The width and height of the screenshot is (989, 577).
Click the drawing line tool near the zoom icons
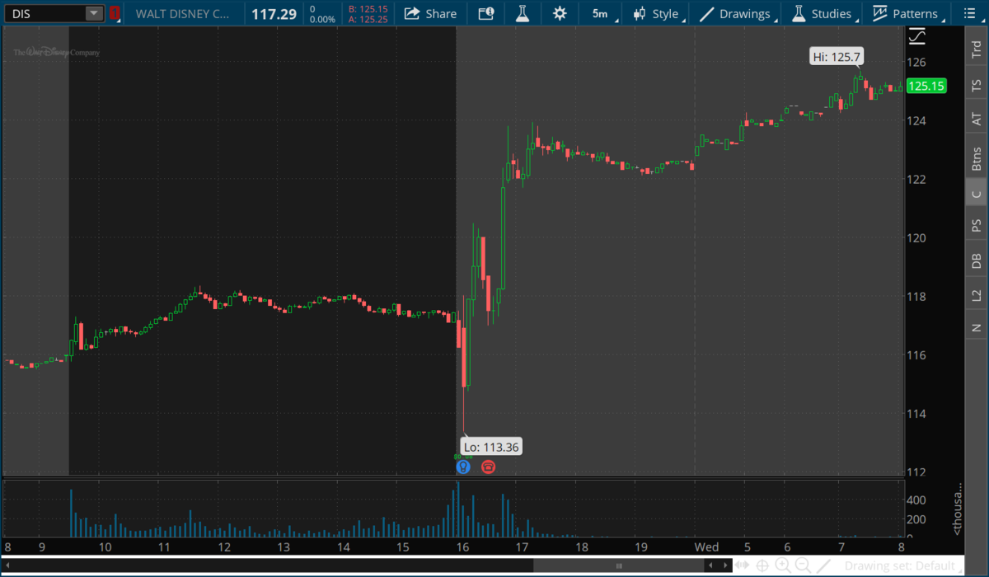pos(823,565)
